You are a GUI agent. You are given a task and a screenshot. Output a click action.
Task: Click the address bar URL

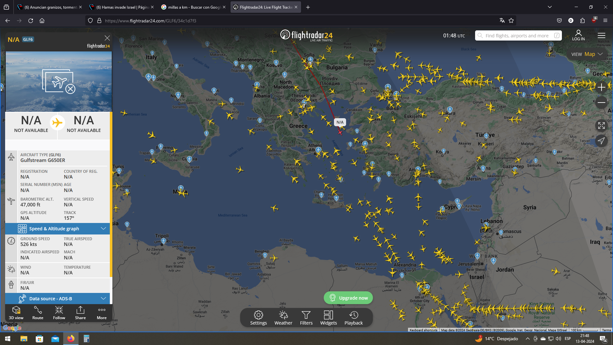[x=151, y=21]
